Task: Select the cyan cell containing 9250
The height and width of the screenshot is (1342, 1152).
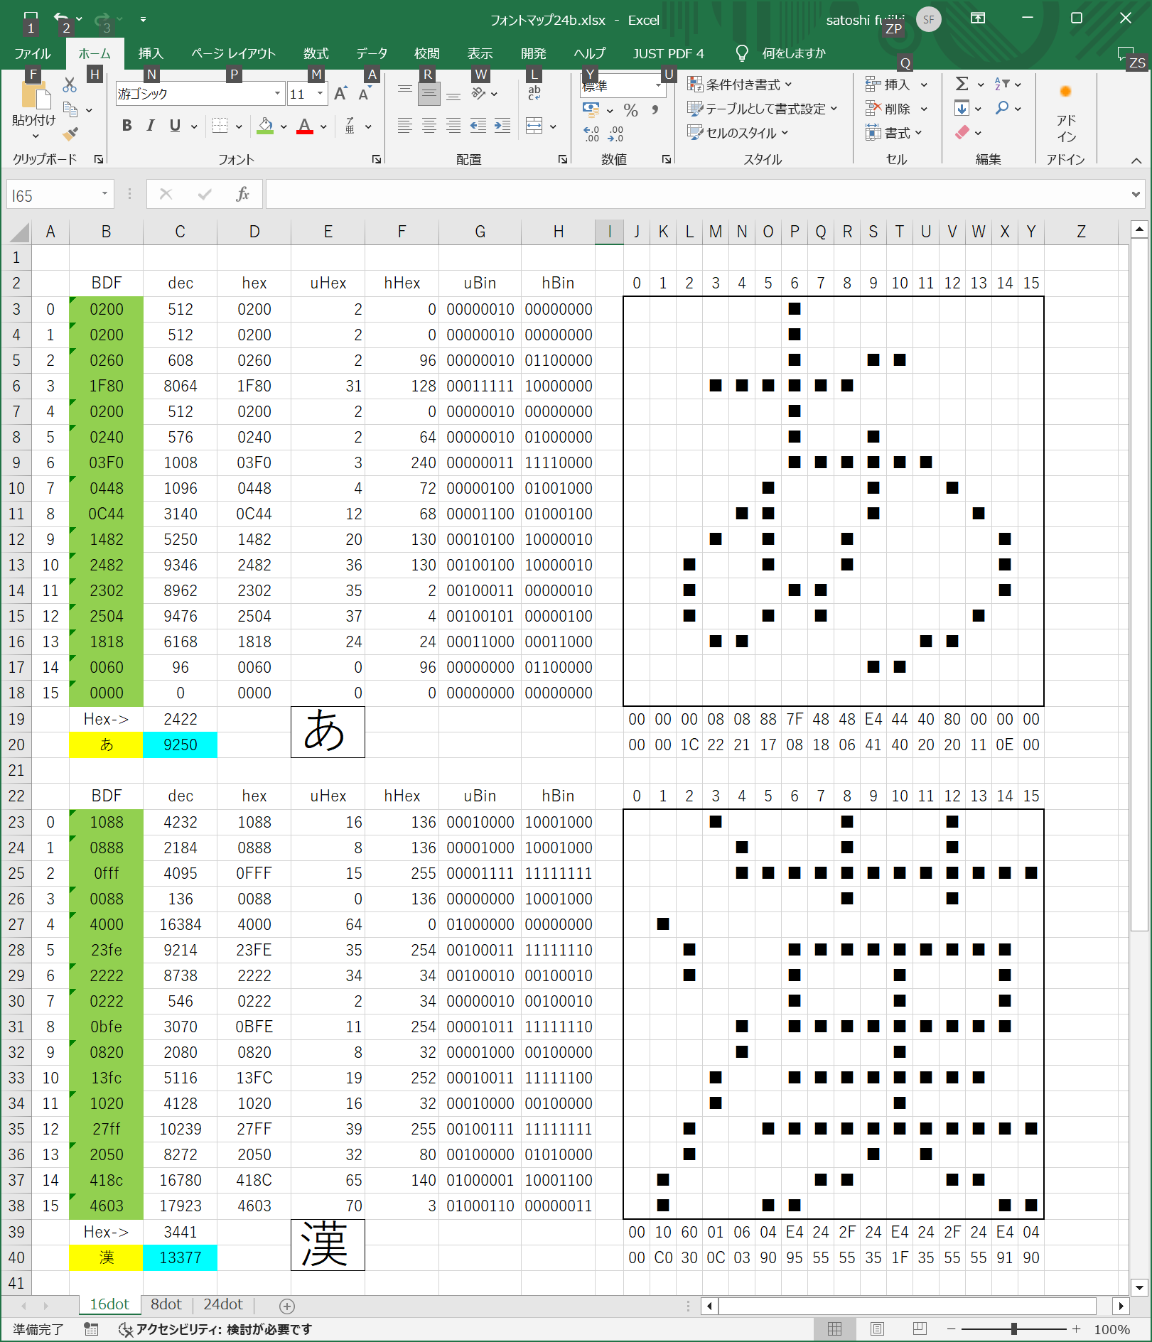Action: (180, 745)
